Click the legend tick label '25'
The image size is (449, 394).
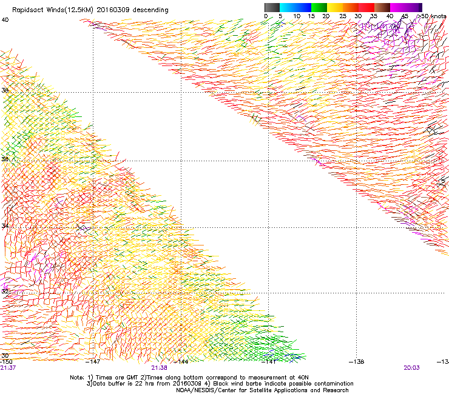tap(343, 16)
